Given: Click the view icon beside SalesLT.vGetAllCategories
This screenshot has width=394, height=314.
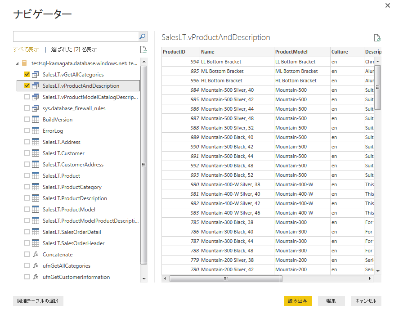Looking at the screenshot, I should [x=36, y=75].
